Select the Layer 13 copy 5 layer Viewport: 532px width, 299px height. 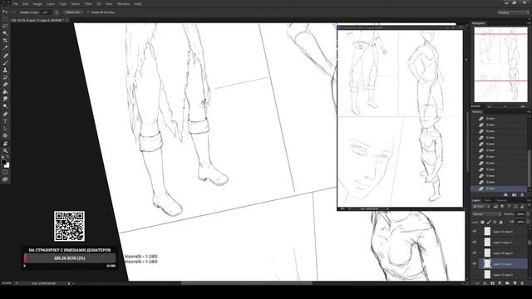pyautogui.click(x=503, y=274)
